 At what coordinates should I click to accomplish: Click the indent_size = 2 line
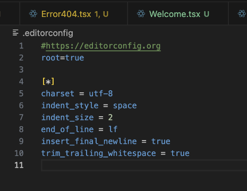click(x=77, y=118)
